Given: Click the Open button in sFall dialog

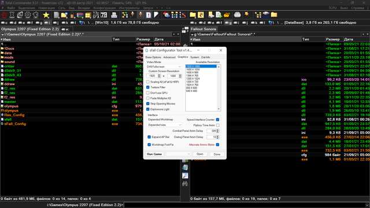Looking at the screenshot, I should click(200, 154).
